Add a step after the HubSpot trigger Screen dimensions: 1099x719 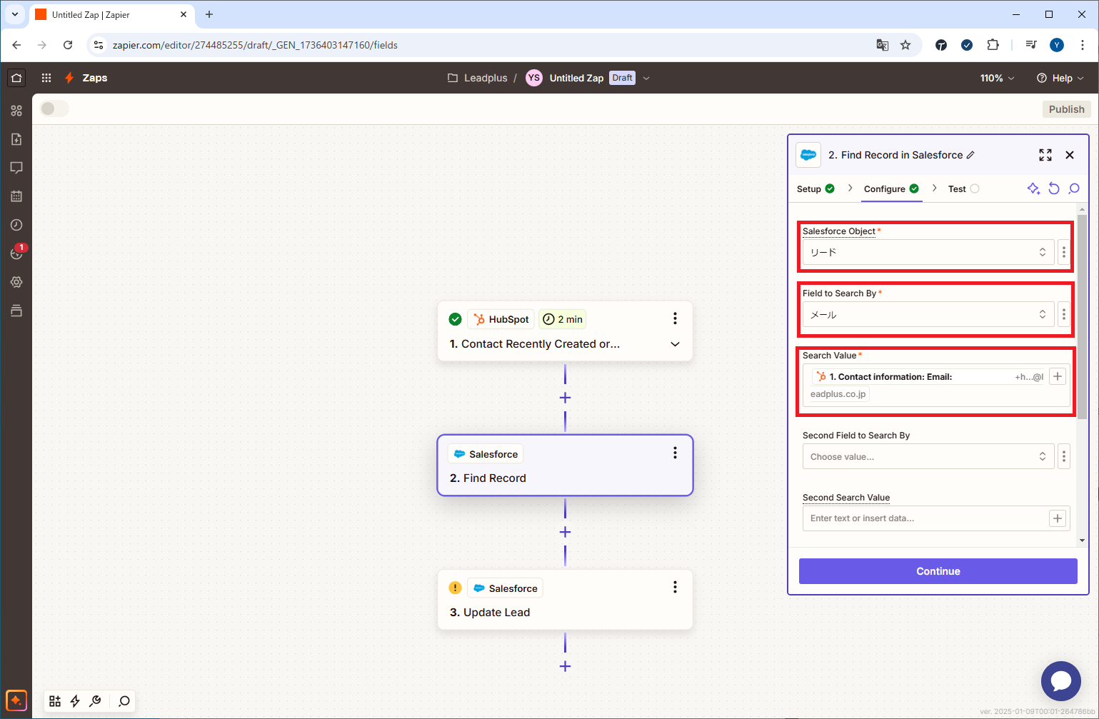(565, 398)
